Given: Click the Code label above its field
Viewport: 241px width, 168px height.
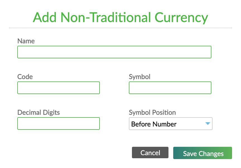Looking at the screenshot, I should pyautogui.click(x=25, y=77).
